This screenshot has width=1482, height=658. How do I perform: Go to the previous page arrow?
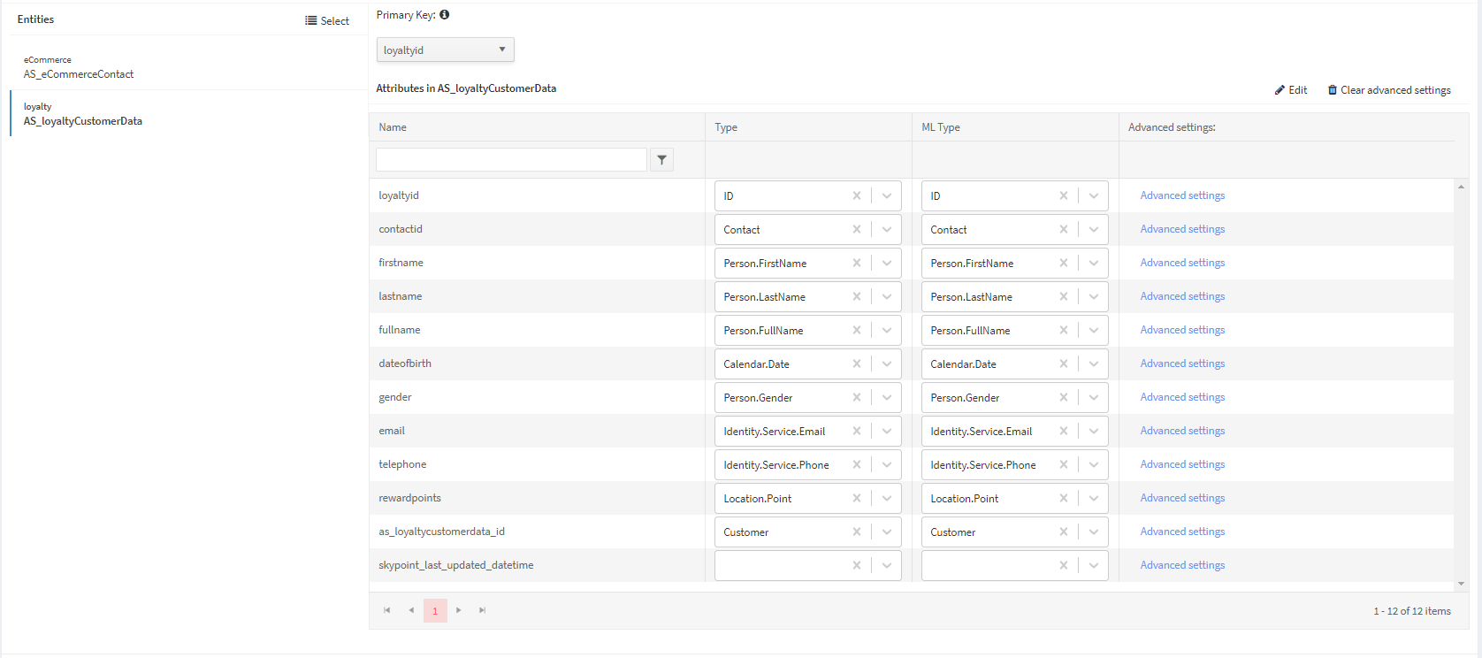coord(411,610)
